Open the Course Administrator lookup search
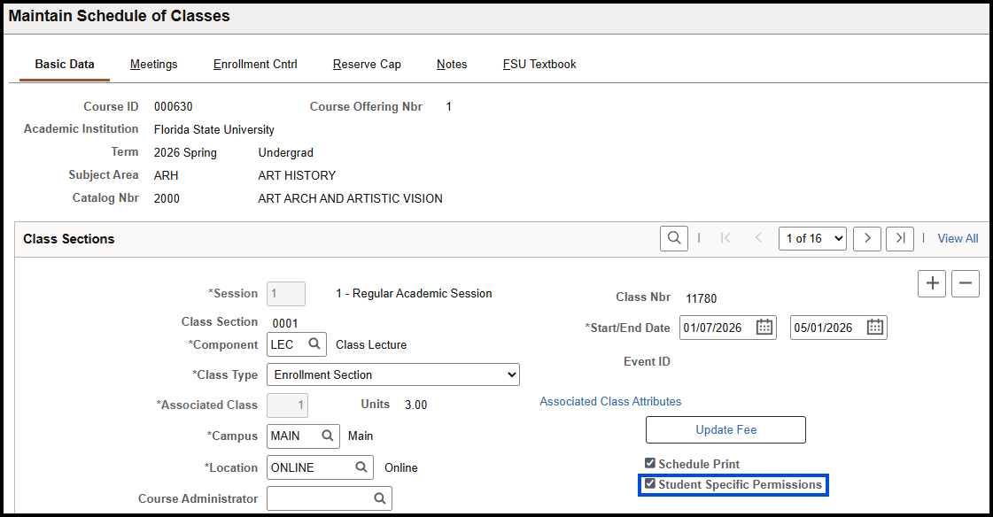Viewport: 993px width, 517px height. (x=380, y=498)
